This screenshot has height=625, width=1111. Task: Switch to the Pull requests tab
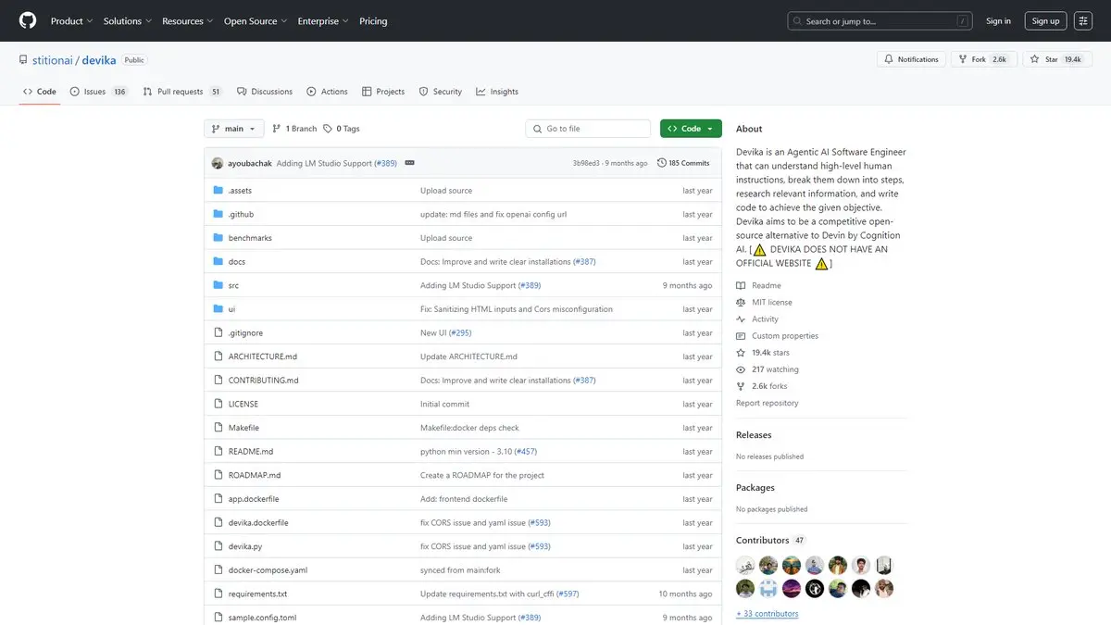[181, 92]
